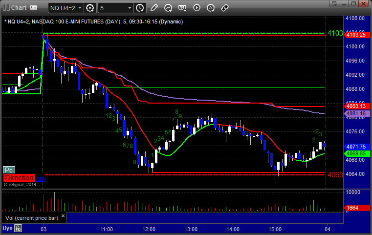
Task: Open the studies menu icon
Action: pyautogui.click(x=168, y=8)
